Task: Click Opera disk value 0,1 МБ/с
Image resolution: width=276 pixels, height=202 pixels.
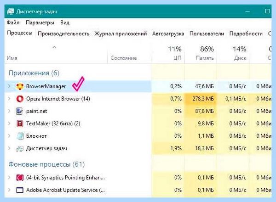Action: [x=236, y=99]
